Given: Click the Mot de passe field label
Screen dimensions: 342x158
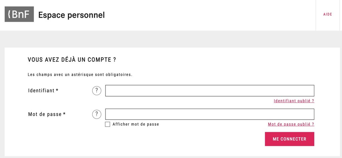Looking at the screenshot, I should tap(45, 114).
